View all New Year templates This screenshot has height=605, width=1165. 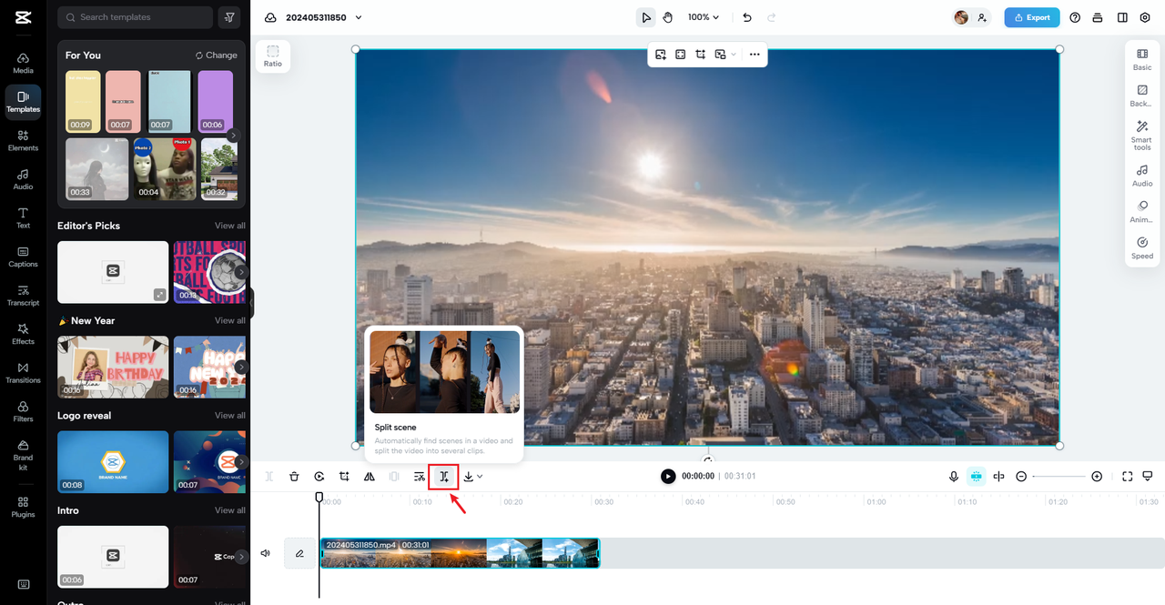pyautogui.click(x=229, y=320)
